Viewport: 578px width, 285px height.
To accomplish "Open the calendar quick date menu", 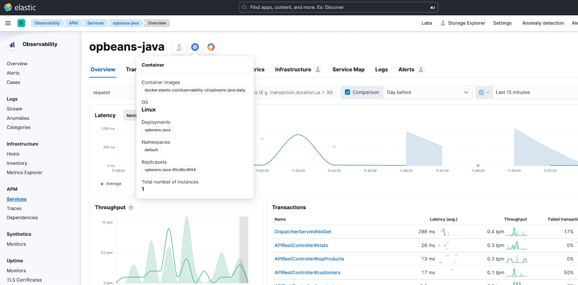I will point(484,92).
